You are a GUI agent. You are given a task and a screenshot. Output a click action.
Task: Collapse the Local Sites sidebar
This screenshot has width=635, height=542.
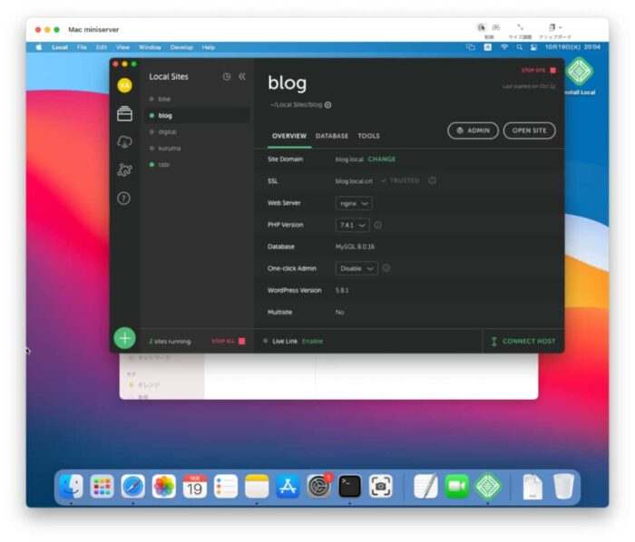point(242,77)
